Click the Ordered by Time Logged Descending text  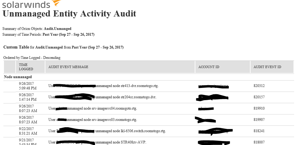32,57
